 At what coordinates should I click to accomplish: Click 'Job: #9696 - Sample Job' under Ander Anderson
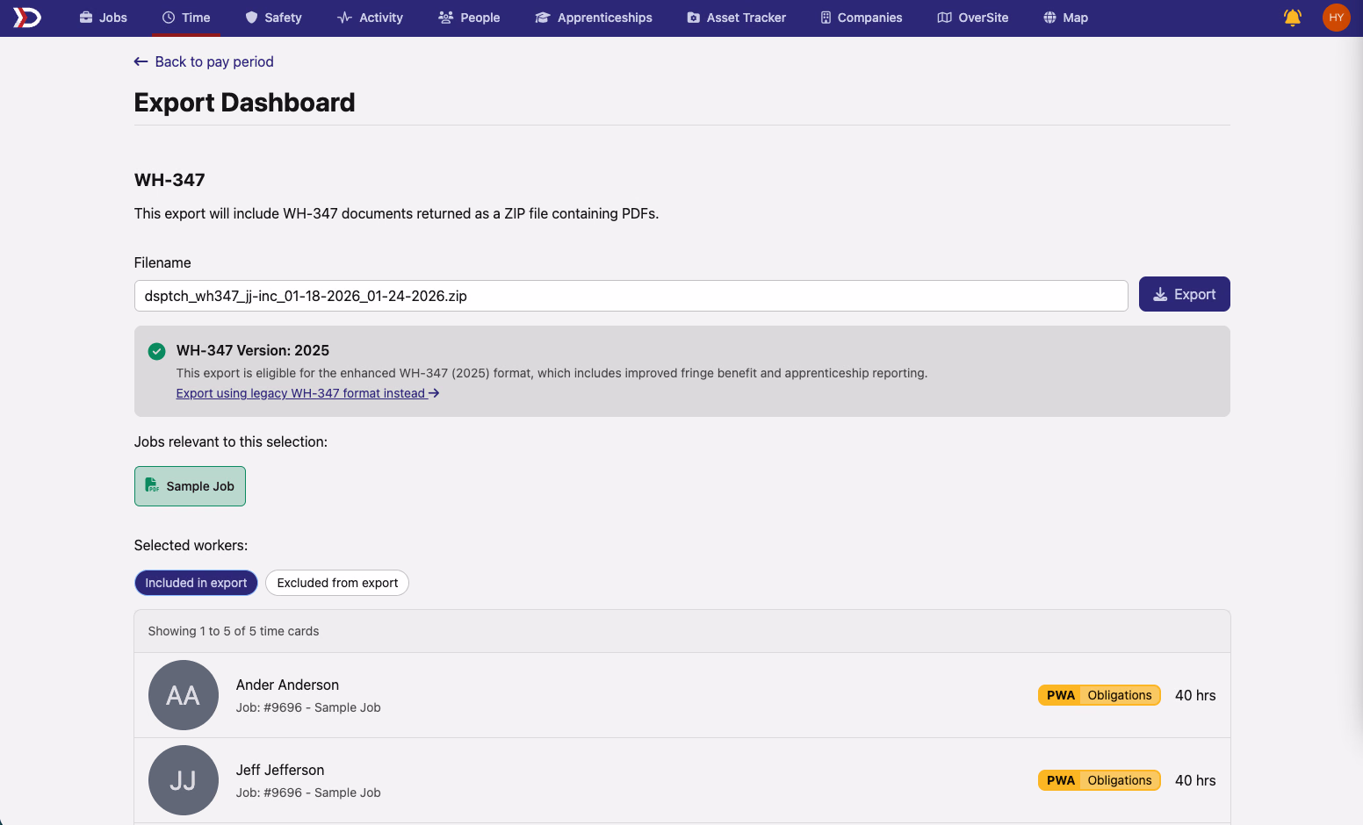click(308, 707)
